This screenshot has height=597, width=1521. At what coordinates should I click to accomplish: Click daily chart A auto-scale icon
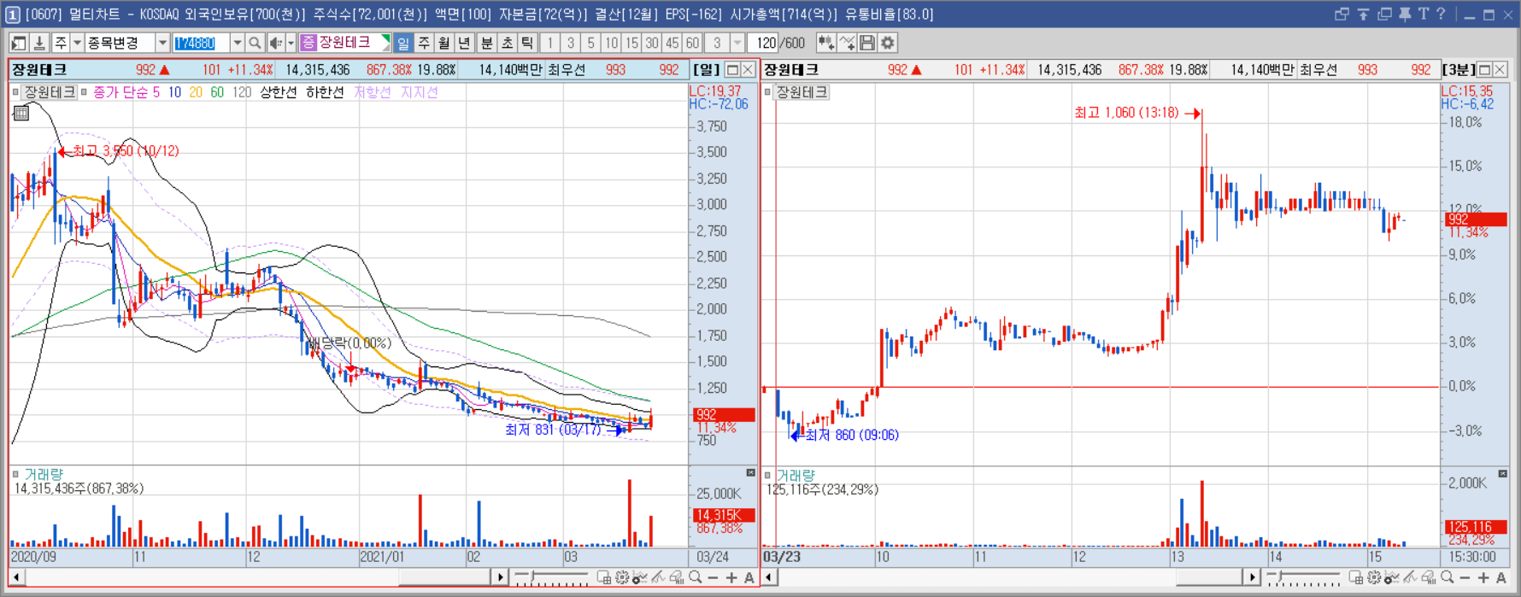click(x=749, y=578)
